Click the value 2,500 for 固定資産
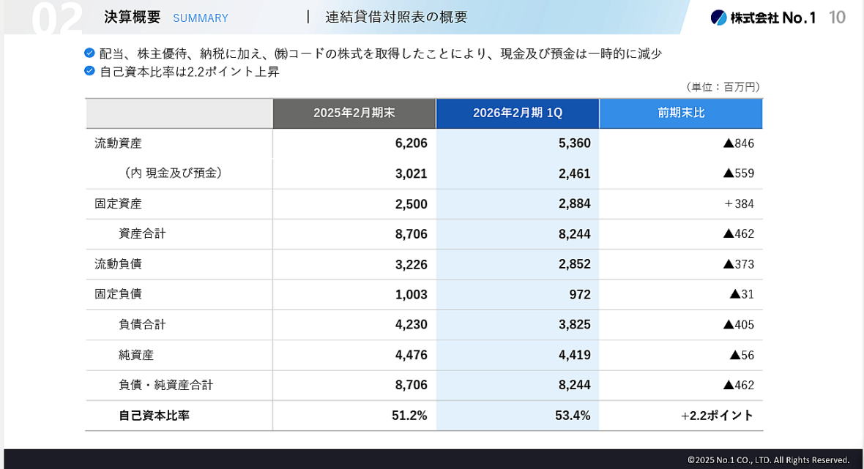Screen dimensions: 864x469 pyautogui.click(x=411, y=203)
